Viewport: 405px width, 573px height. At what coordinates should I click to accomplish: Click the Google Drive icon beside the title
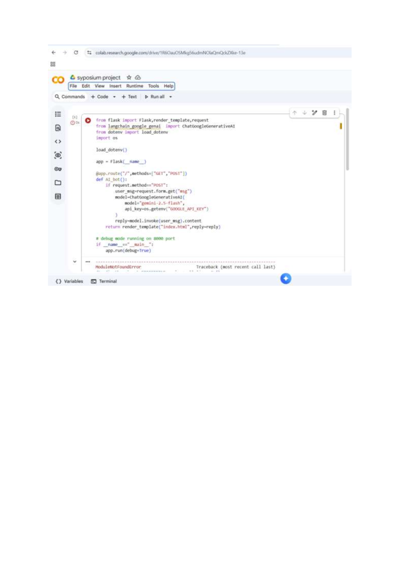coord(73,77)
